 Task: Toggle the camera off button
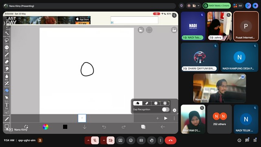111,140
